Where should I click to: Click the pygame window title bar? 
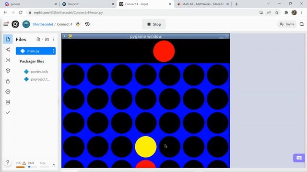coord(146,36)
